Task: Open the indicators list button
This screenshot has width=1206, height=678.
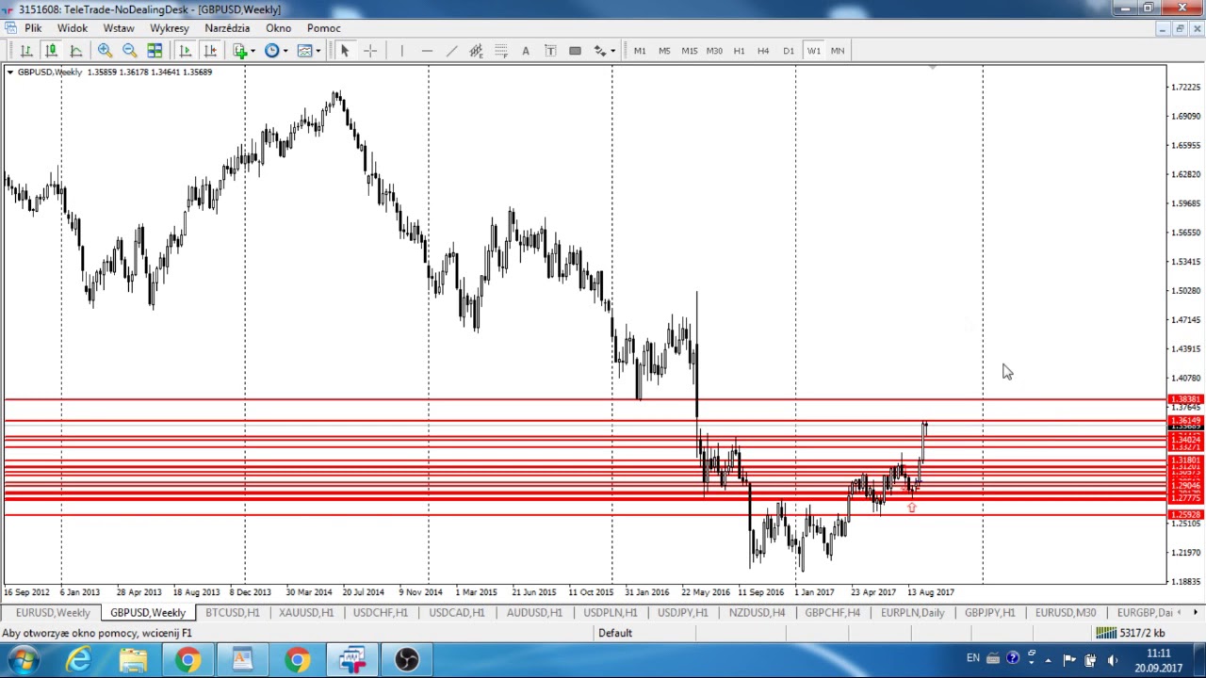Action: tap(240, 51)
